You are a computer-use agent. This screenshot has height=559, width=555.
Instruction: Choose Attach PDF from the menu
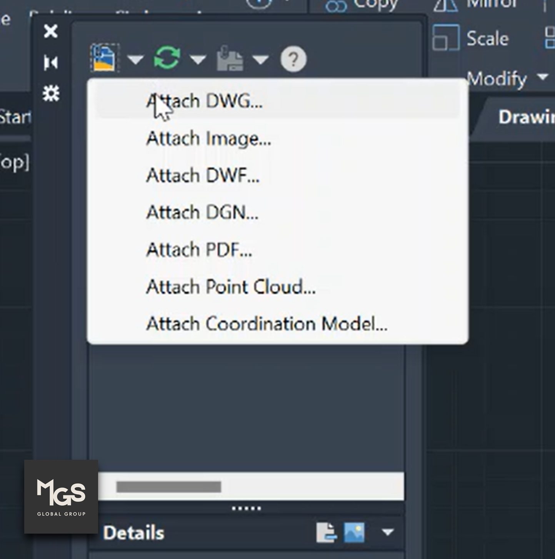pyautogui.click(x=198, y=250)
